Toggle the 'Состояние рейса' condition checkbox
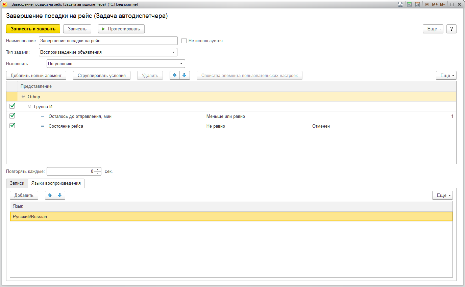 (x=12, y=126)
